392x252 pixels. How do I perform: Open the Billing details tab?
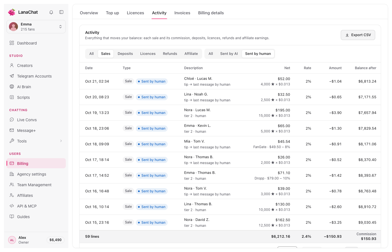(x=211, y=13)
